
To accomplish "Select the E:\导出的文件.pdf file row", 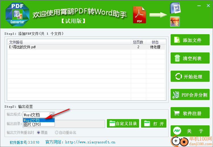I will pos(86,47).
